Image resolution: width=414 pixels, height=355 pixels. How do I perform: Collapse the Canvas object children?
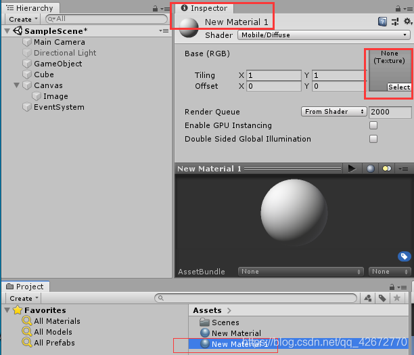(x=17, y=85)
